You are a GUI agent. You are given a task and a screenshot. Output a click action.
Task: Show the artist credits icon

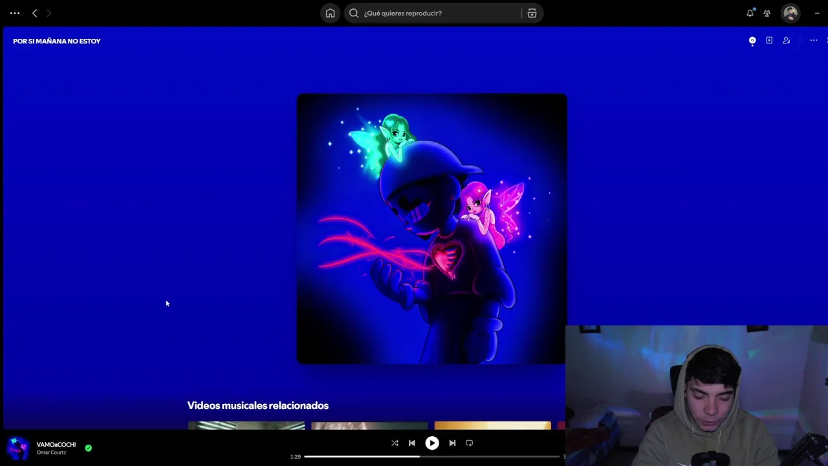click(787, 41)
